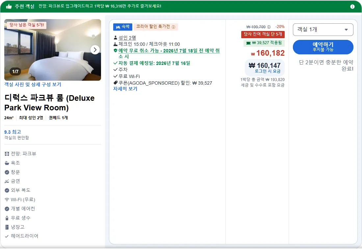Screen dimensions: 362x249
Task: Click the 최대 성인 2명 capacity text
Action: point(31,118)
